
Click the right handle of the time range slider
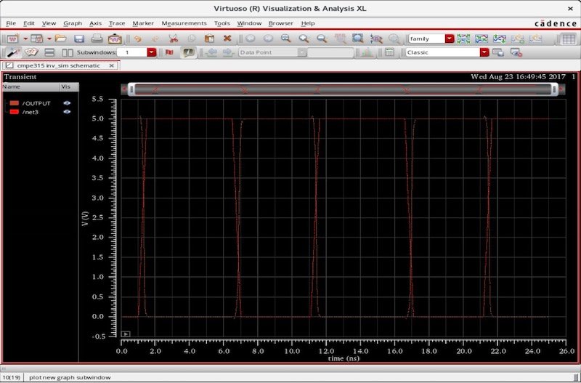tap(554, 89)
